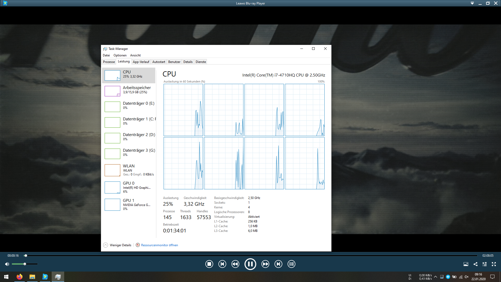Mute the player volume speaker icon

pos(7,264)
